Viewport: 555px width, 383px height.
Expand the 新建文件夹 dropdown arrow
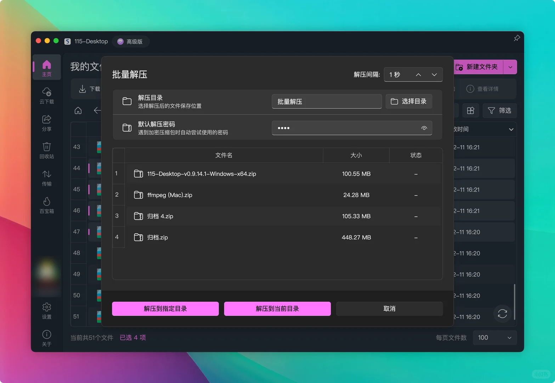pos(510,67)
